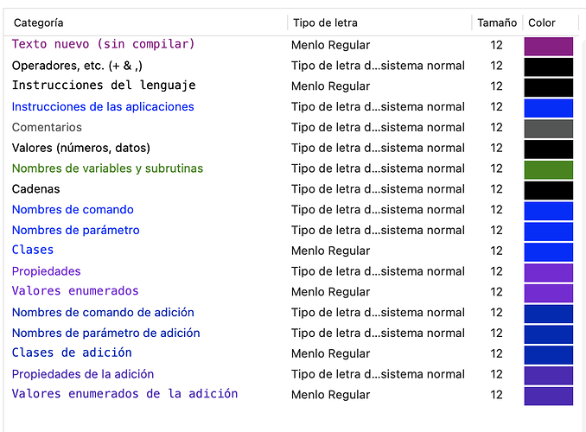Select the Valores enumerados de la adición swatch
Viewport: 586px width, 432px height.
coord(548,396)
